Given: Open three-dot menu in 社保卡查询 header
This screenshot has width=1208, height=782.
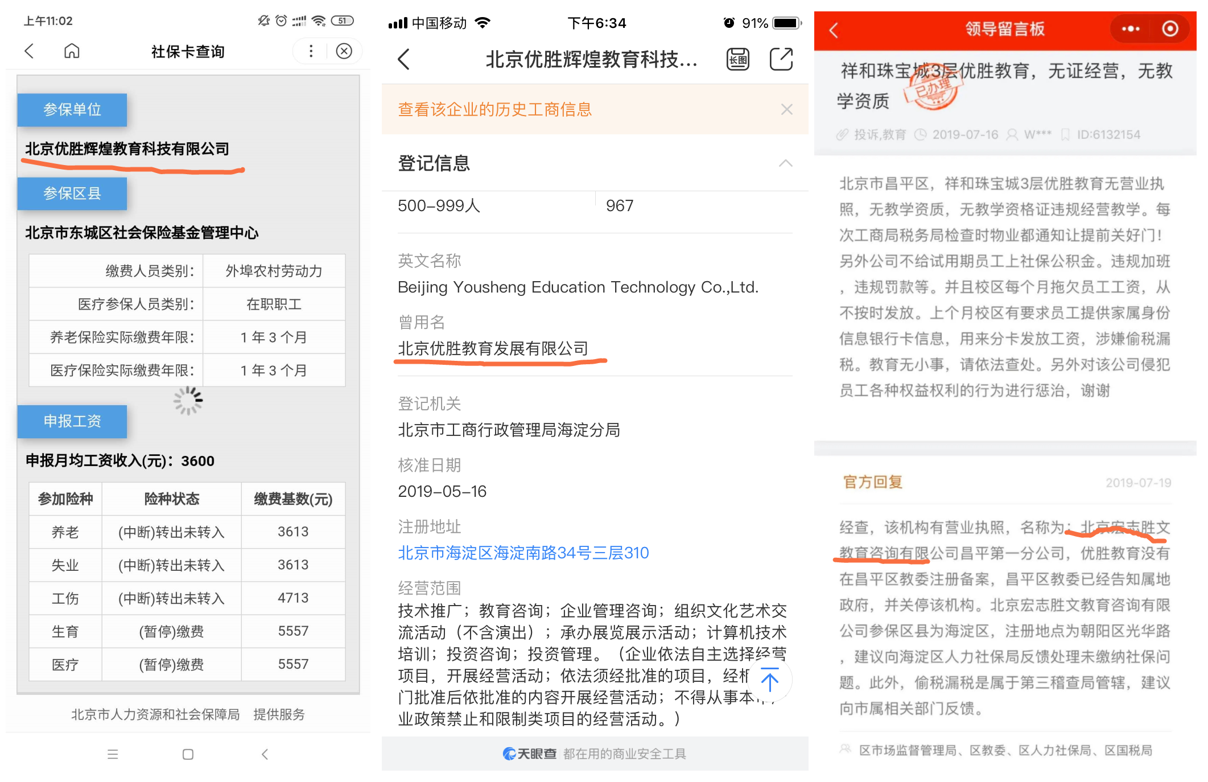Looking at the screenshot, I should [x=311, y=51].
